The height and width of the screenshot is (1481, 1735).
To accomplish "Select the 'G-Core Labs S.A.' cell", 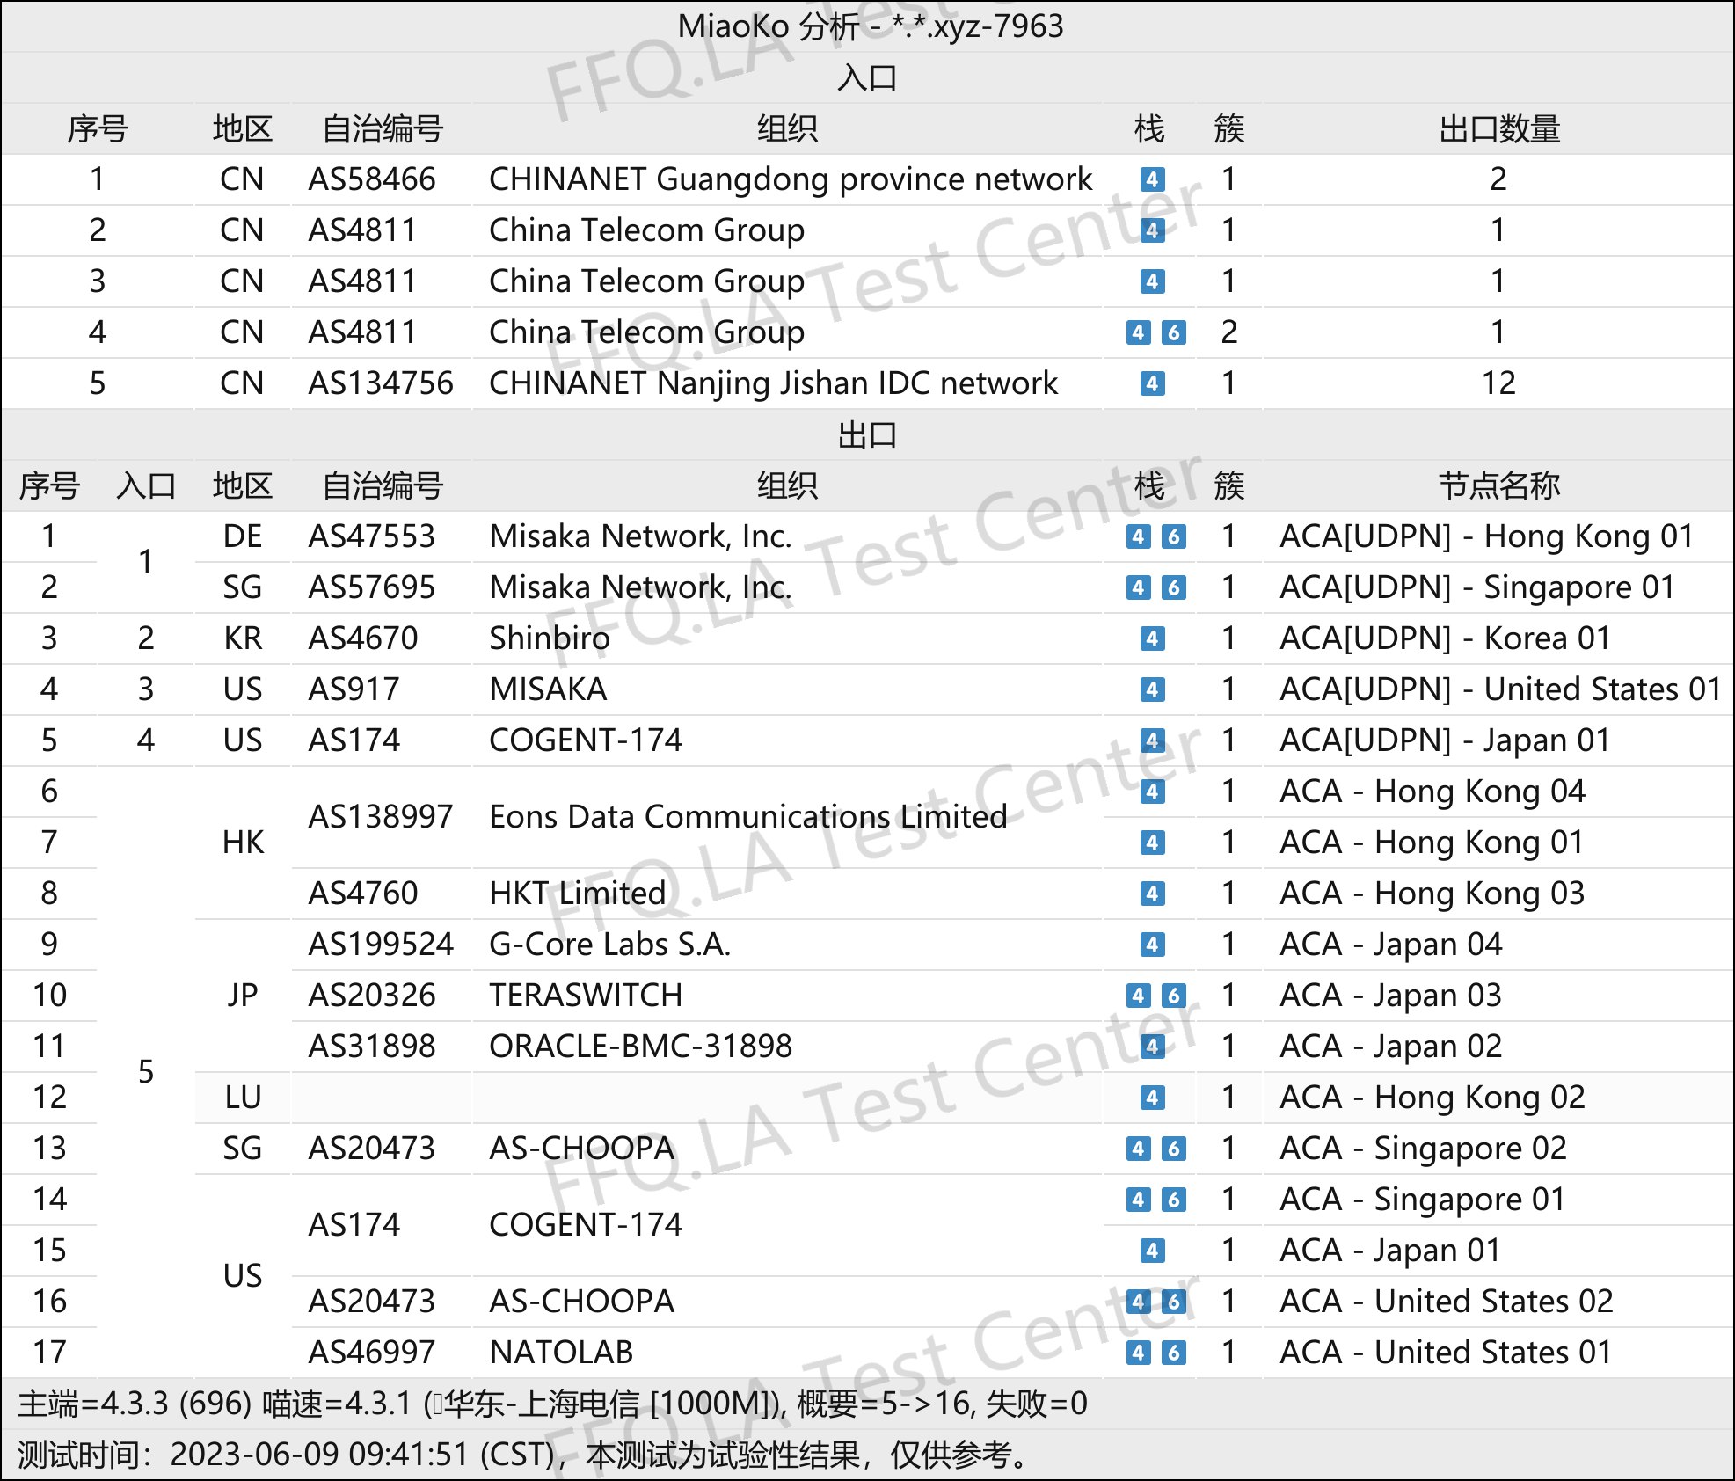I will click(x=610, y=945).
